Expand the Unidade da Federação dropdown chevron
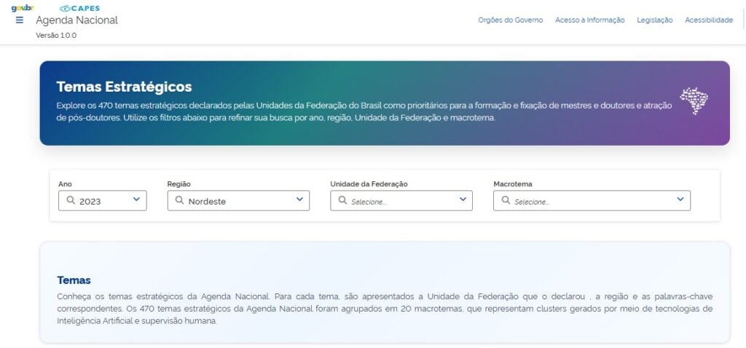The image size is (746, 348). (463, 199)
